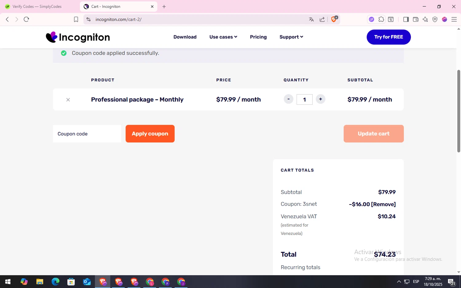Image resolution: width=461 pixels, height=288 pixels.
Task: Open Windows Start menu
Action: pyautogui.click(x=8, y=282)
